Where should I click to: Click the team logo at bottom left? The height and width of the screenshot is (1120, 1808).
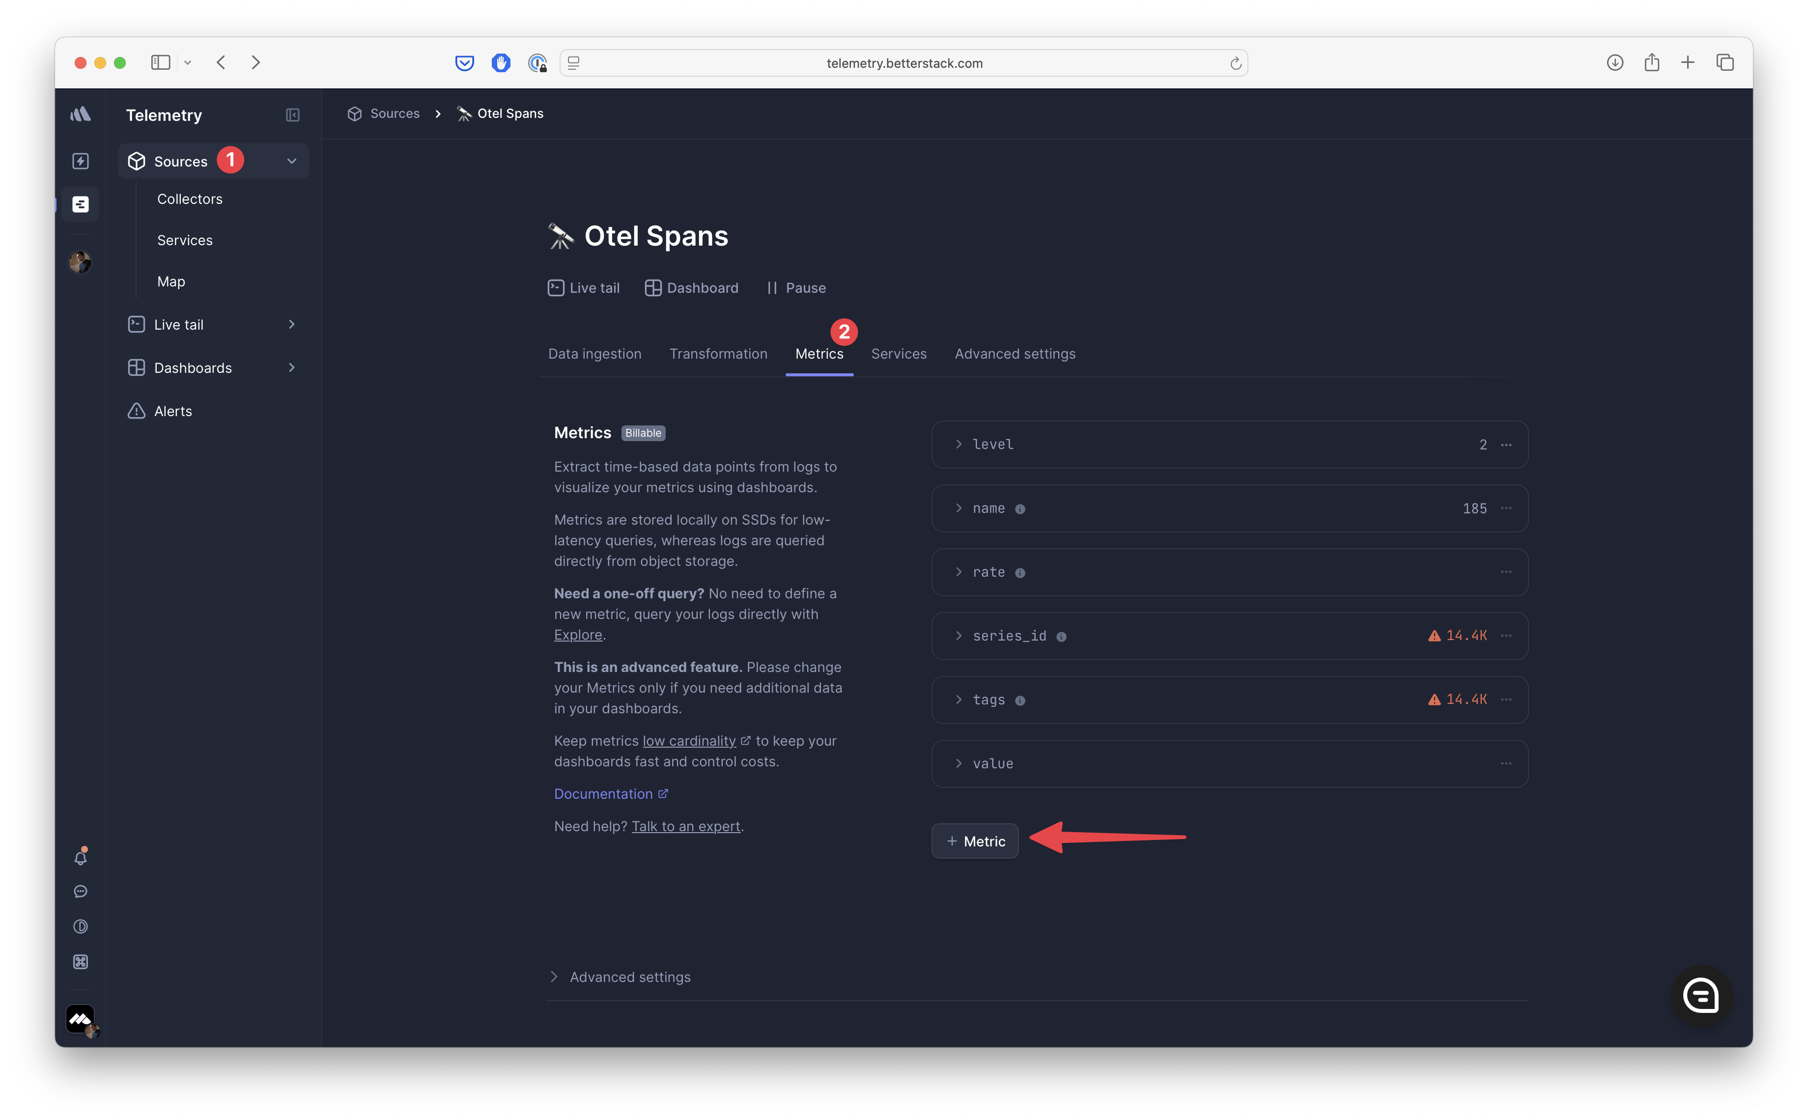[x=81, y=1019]
